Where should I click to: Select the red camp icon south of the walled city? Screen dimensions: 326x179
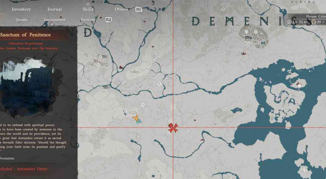tap(243, 54)
